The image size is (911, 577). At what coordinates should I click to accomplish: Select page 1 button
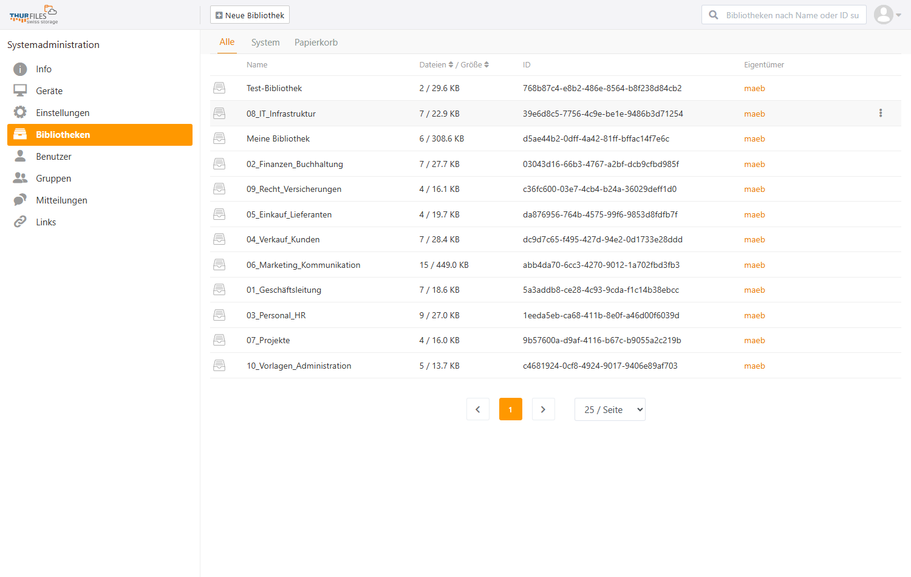coord(511,409)
